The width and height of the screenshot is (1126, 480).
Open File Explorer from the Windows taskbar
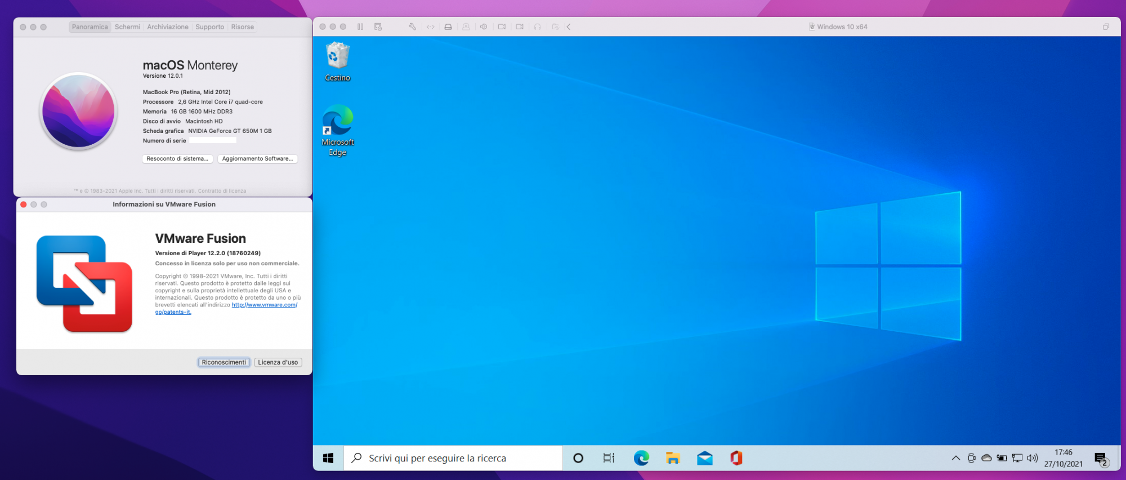(x=673, y=458)
